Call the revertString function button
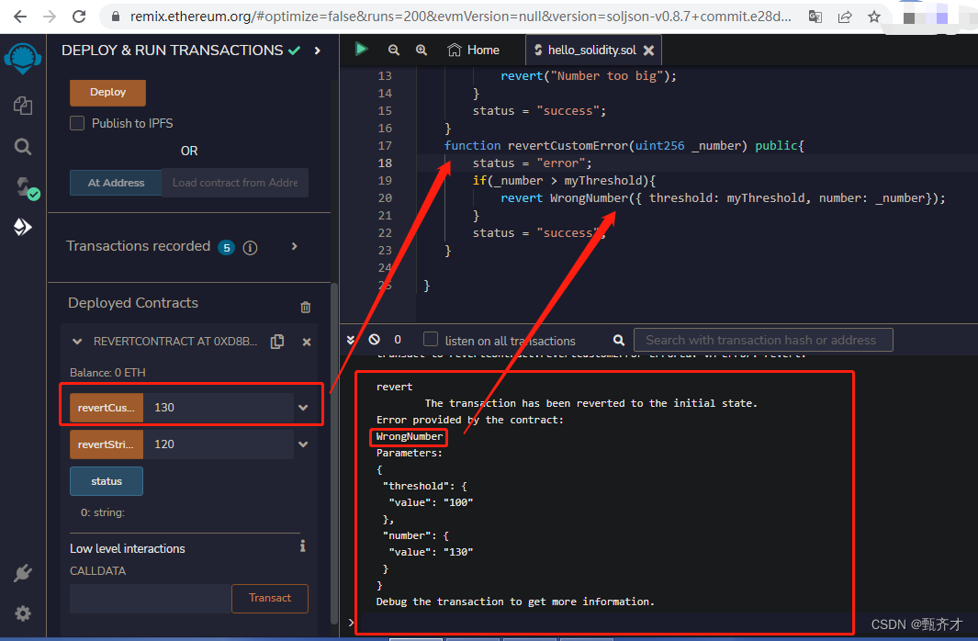 coord(106,444)
